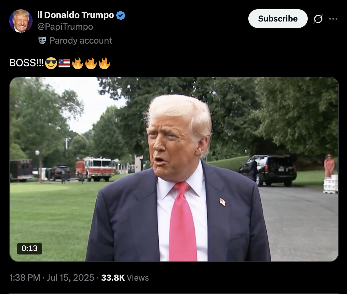The width and height of the screenshot is (347, 294).
Task: Open the 1:38 PM timestamp link
Action: (x=25, y=278)
